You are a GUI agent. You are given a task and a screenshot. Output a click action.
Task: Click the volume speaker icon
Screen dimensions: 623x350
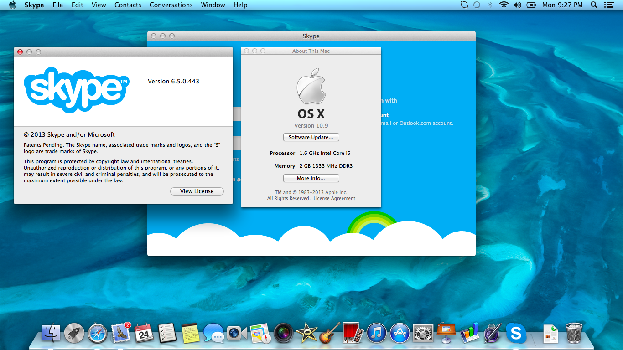pos(517,5)
